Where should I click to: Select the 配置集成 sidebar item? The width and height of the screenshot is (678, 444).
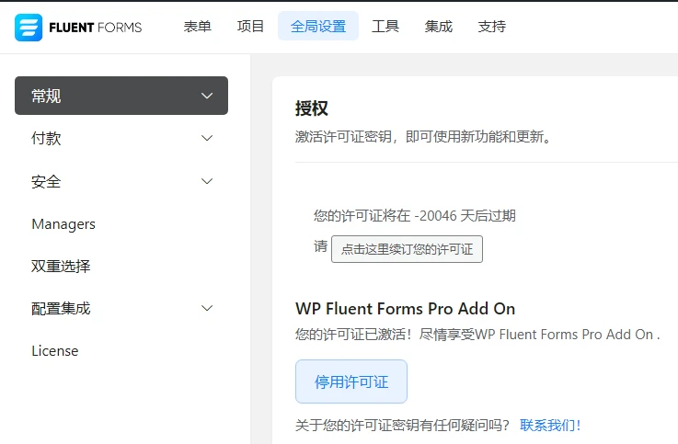point(121,308)
